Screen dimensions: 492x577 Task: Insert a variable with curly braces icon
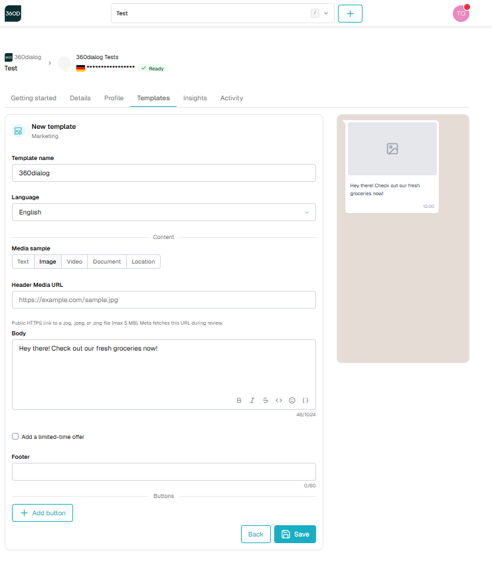(305, 400)
